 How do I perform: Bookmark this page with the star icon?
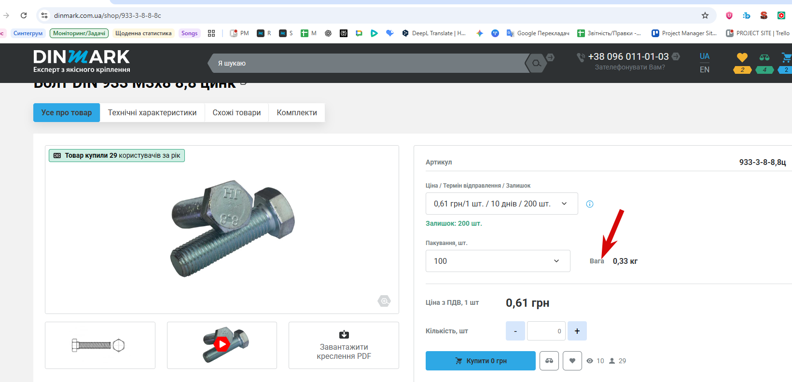click(705, 15)
